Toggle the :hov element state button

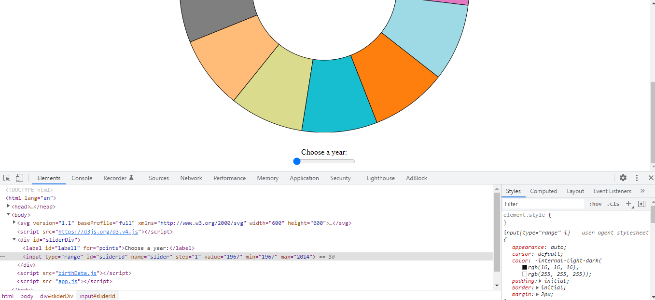pos(596,204)
